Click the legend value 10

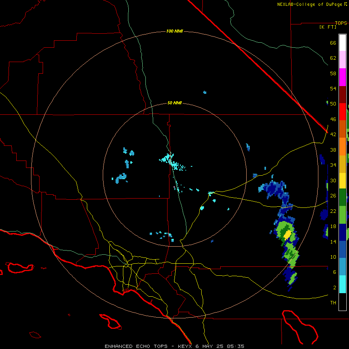pos(333,257)
